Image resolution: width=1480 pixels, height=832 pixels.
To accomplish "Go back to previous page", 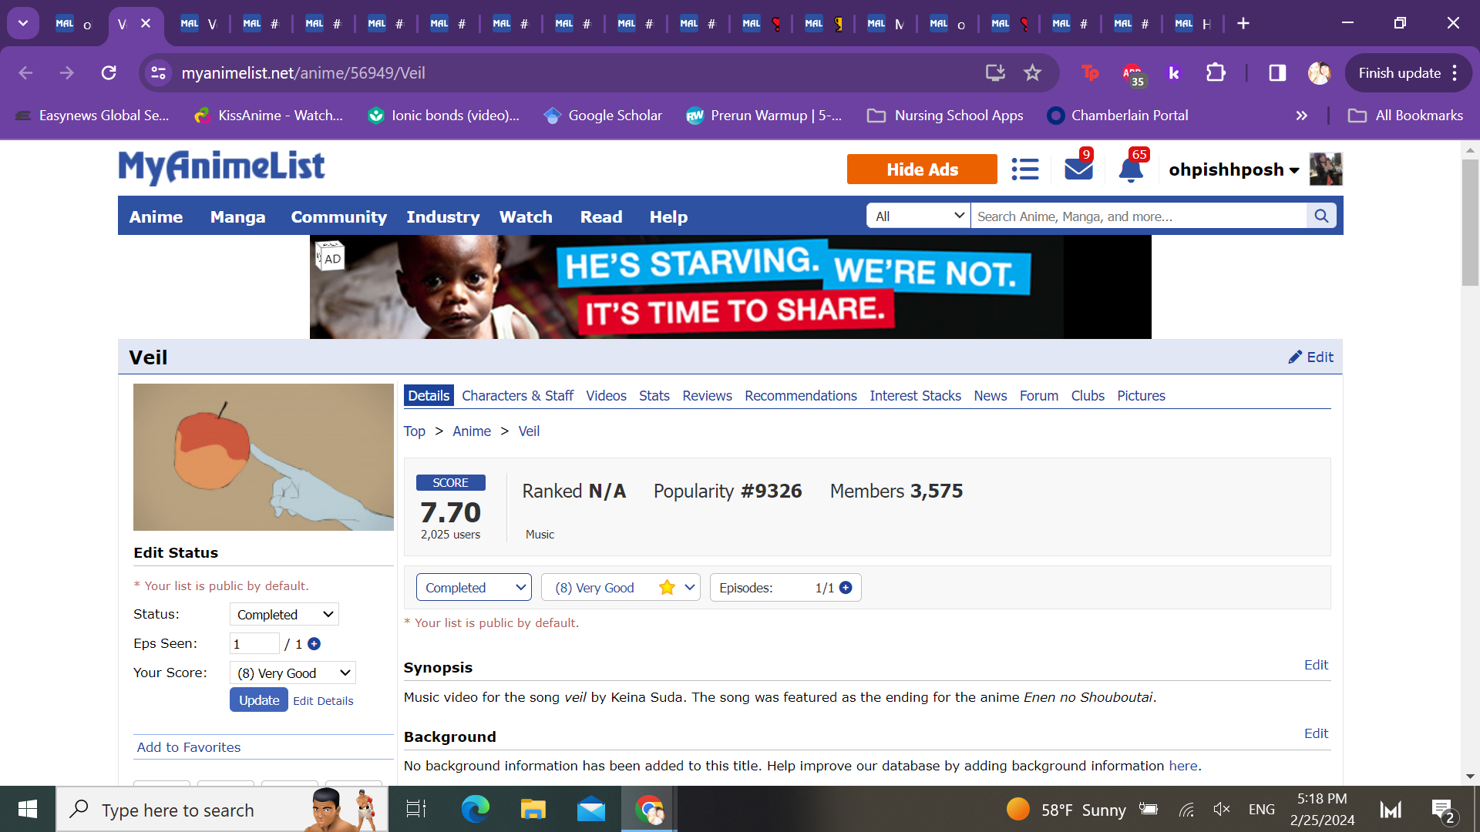I will click(x=25, y=73).
